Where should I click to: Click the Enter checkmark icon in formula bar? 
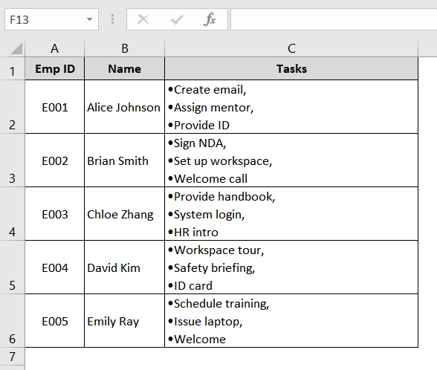click(177, 19)
